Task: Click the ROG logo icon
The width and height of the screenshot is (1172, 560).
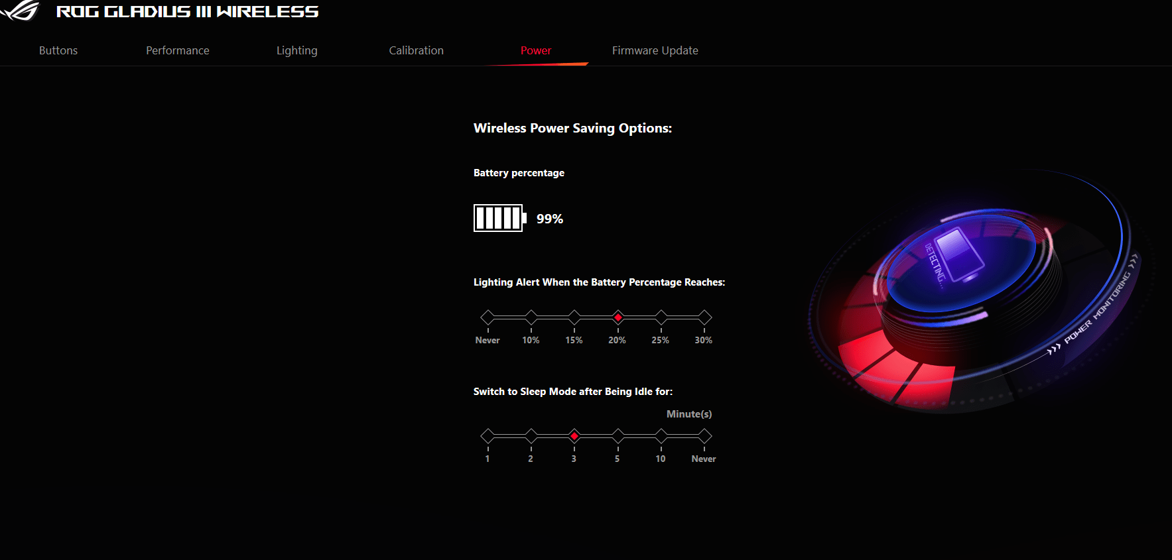Action: click(20, 11)
